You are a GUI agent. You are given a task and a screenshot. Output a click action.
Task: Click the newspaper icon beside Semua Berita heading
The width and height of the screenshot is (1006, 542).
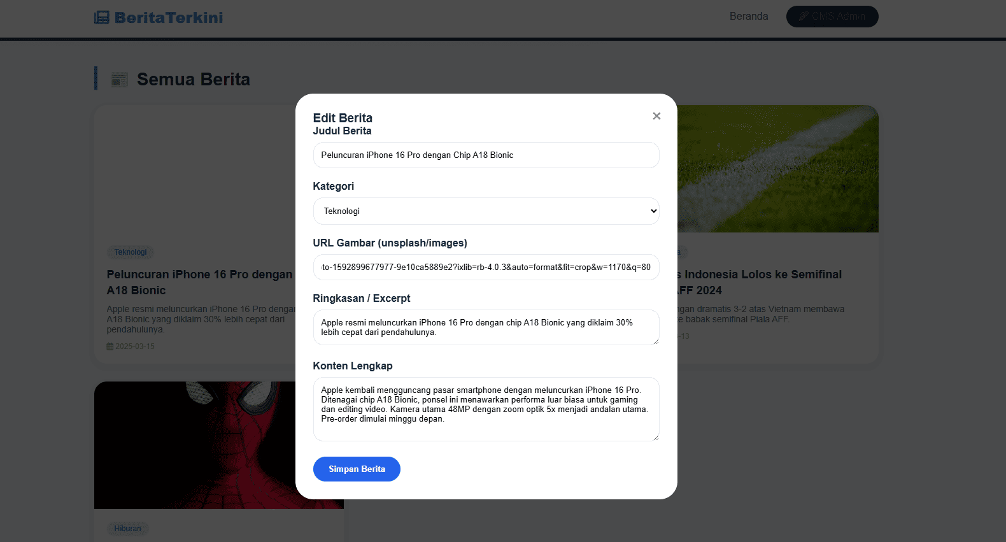coord(119,79)
